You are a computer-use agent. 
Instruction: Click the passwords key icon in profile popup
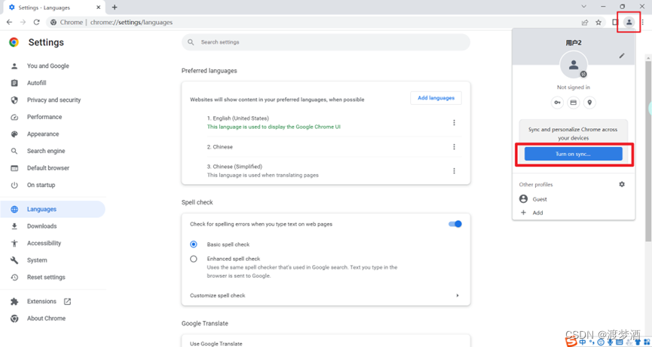tap(557, 103)
